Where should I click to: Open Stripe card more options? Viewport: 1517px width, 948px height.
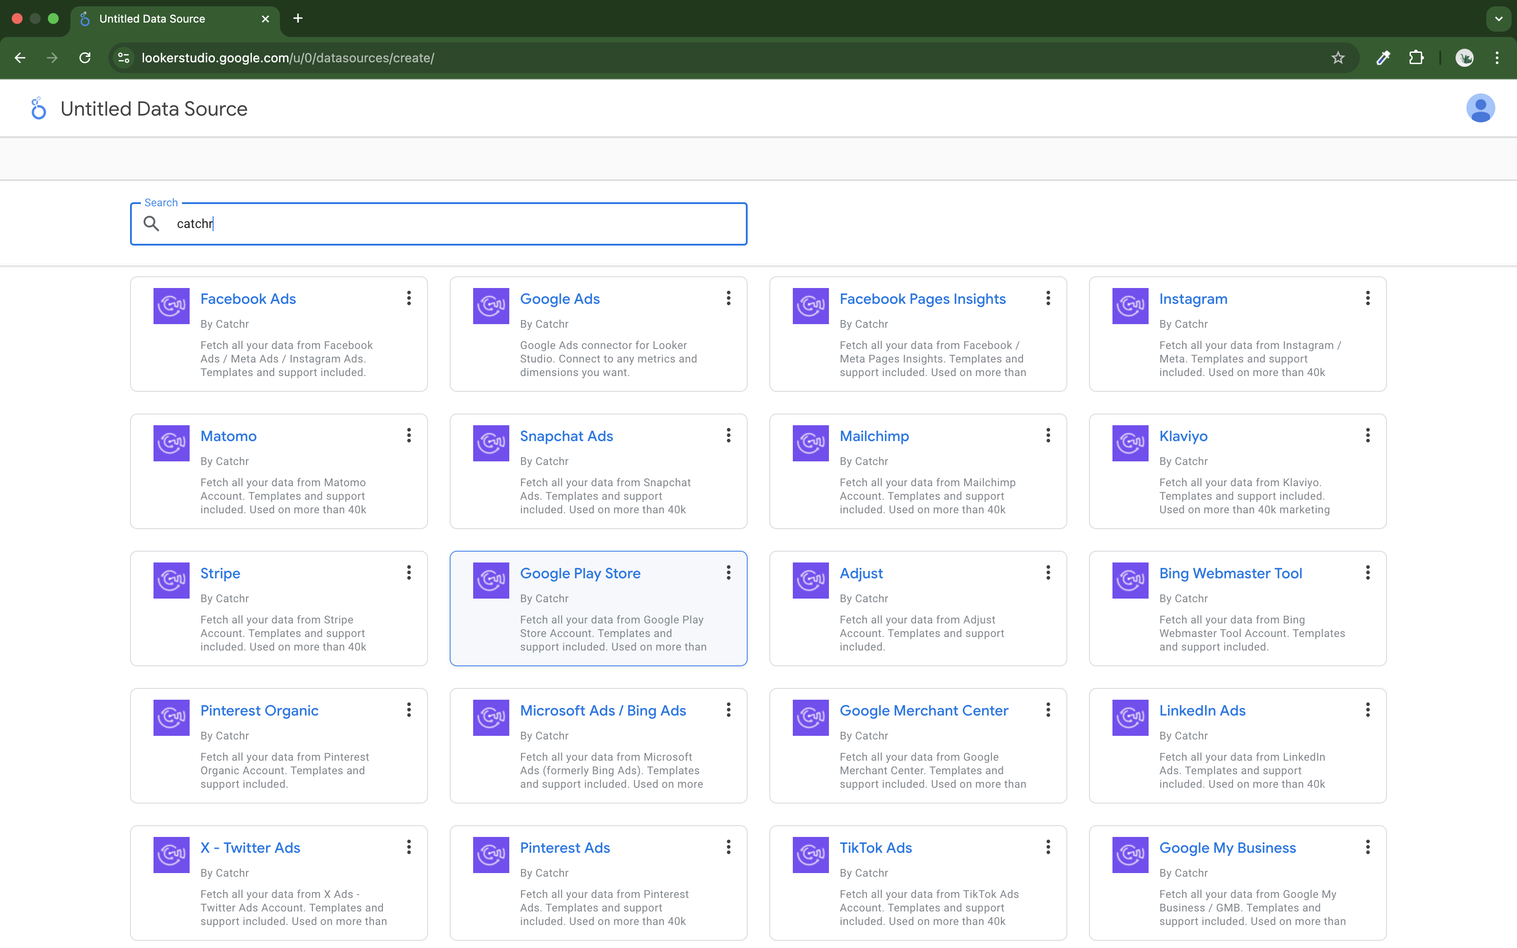409,573
